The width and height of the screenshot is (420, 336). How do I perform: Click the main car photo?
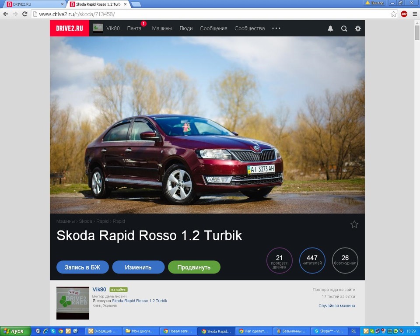click(207, 125)
